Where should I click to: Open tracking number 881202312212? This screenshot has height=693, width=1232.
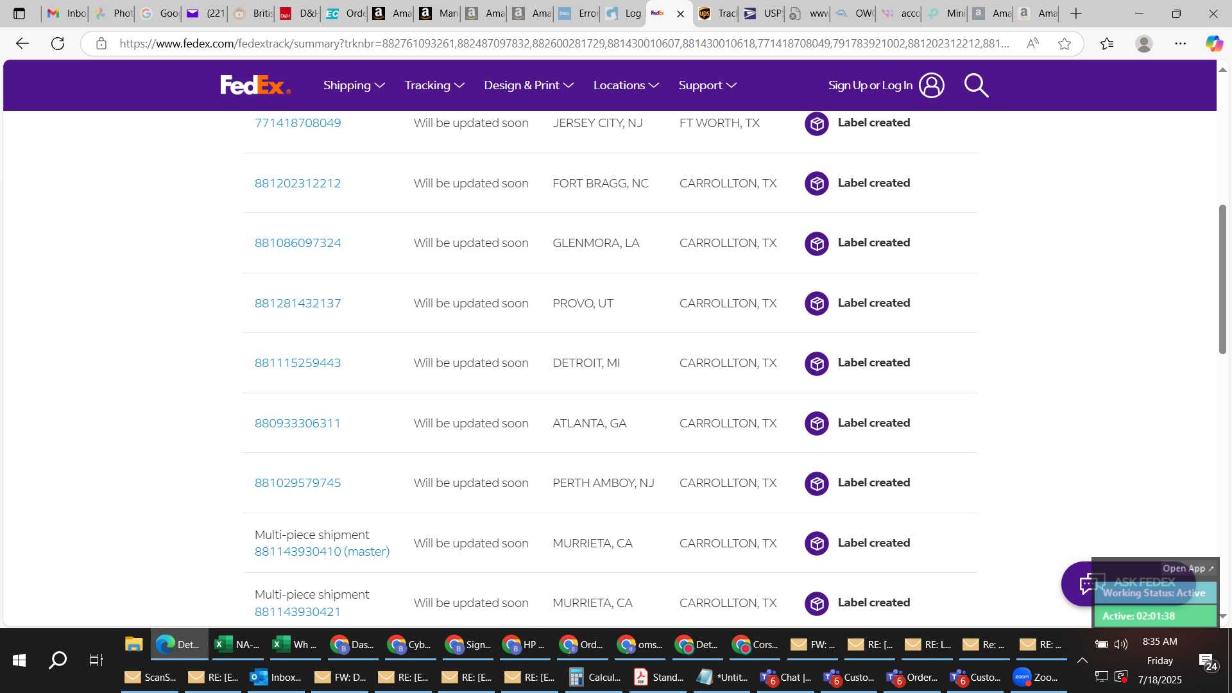(x=298, y=184)
